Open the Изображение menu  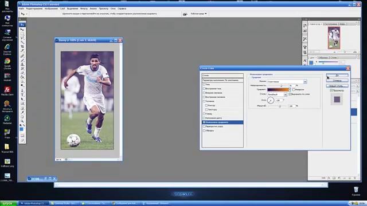[x=51, y=9]
